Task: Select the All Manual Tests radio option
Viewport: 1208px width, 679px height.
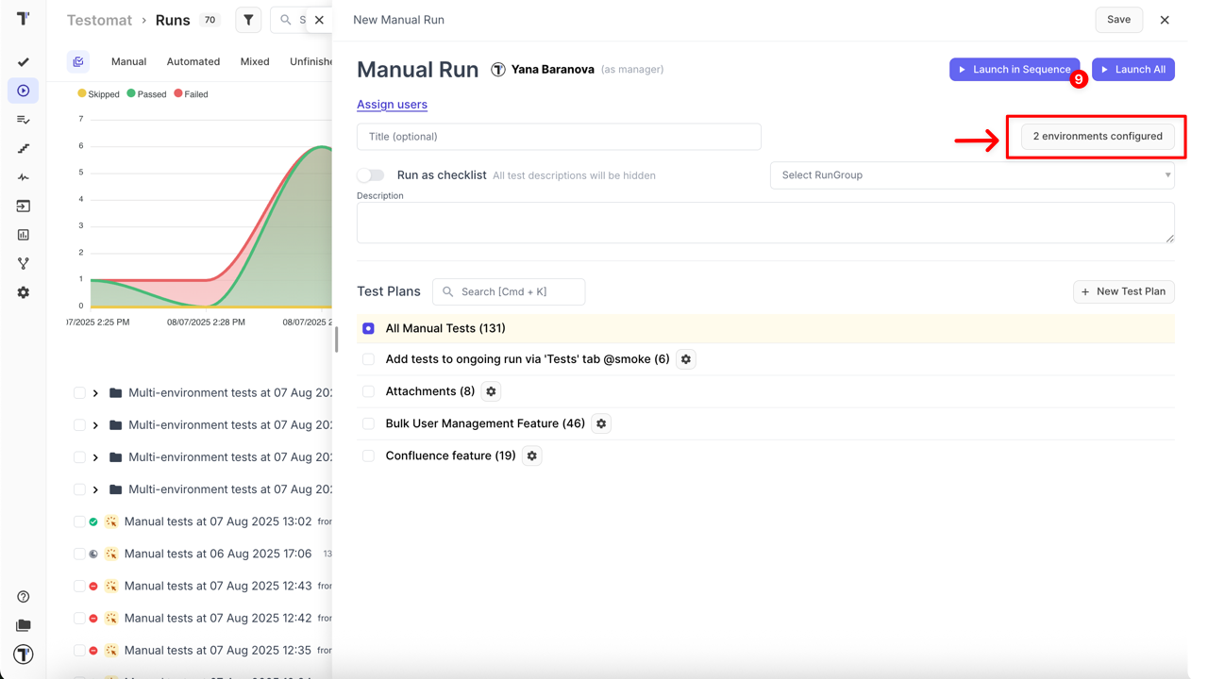Action: [x=368, y=328]
